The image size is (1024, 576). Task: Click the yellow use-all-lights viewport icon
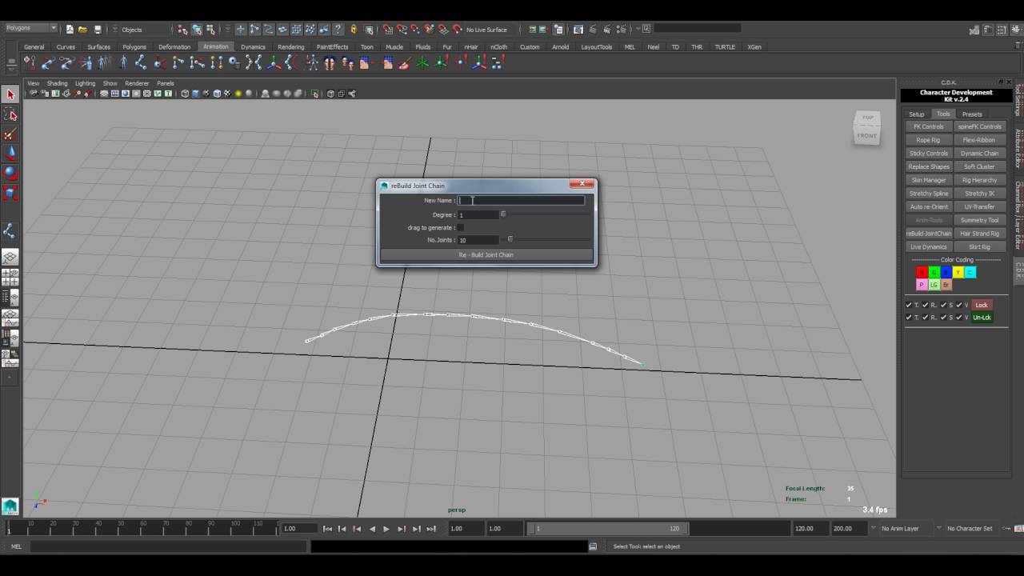pyautogui.click(x=238, y=94)
